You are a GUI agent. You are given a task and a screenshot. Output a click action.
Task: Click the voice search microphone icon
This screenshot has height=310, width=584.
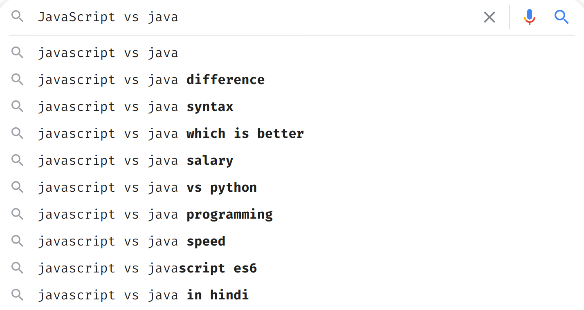(530, 17)
